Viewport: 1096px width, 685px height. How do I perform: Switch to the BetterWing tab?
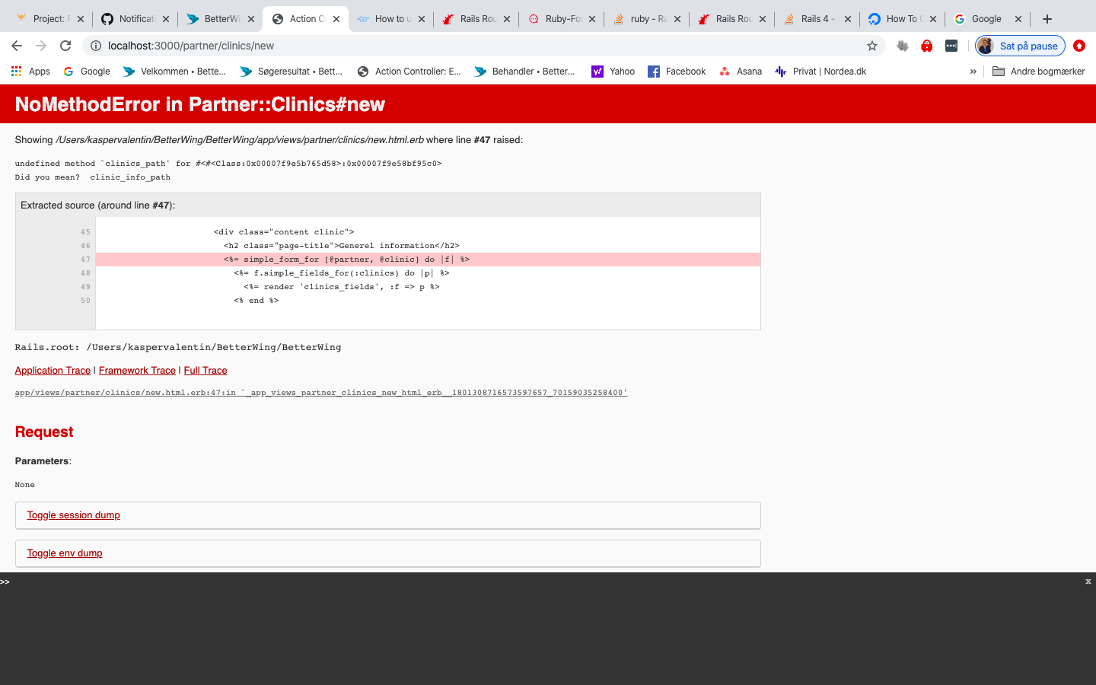click(x=221, y=19)
